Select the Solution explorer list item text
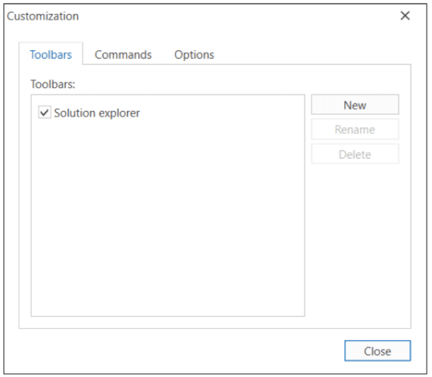Viewport: 432px width, 377px height. pos(96,113)
